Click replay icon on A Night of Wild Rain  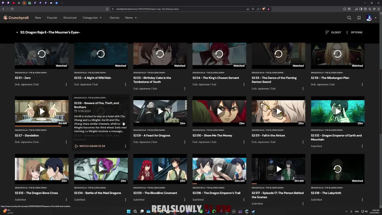tap(101, 54)
